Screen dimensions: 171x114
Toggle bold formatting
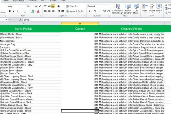click(10, 11)
